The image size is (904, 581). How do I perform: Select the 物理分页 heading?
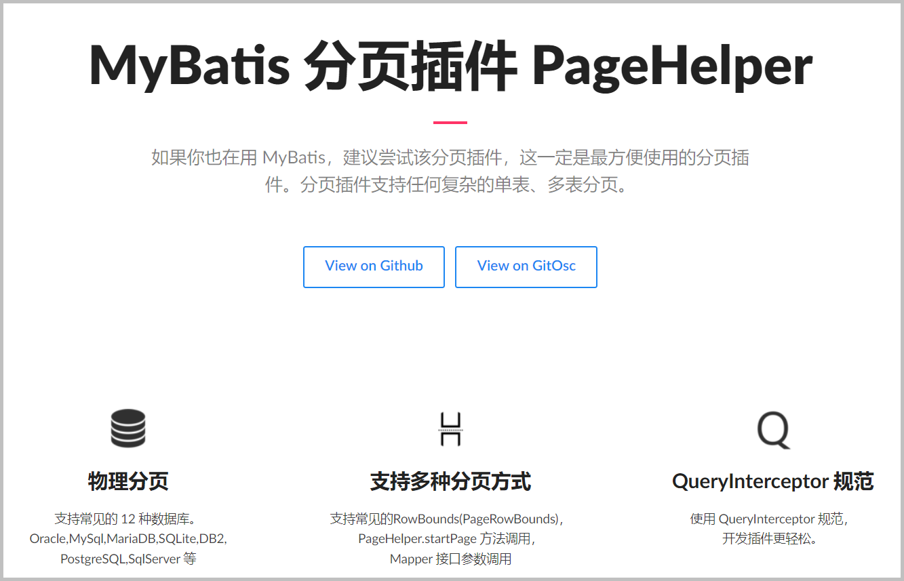128,481
